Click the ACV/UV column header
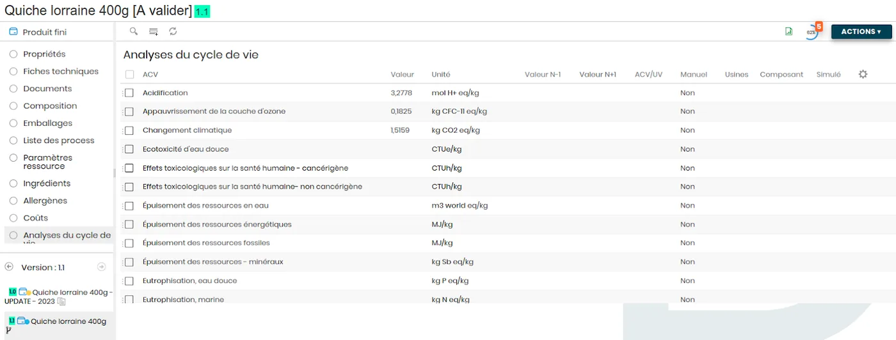Screen dimensions: 896x340 (648, 75)
